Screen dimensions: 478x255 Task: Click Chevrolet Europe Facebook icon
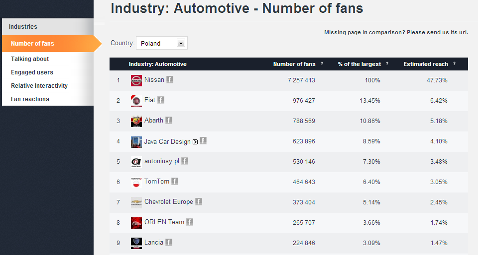(x=199, y=202)
